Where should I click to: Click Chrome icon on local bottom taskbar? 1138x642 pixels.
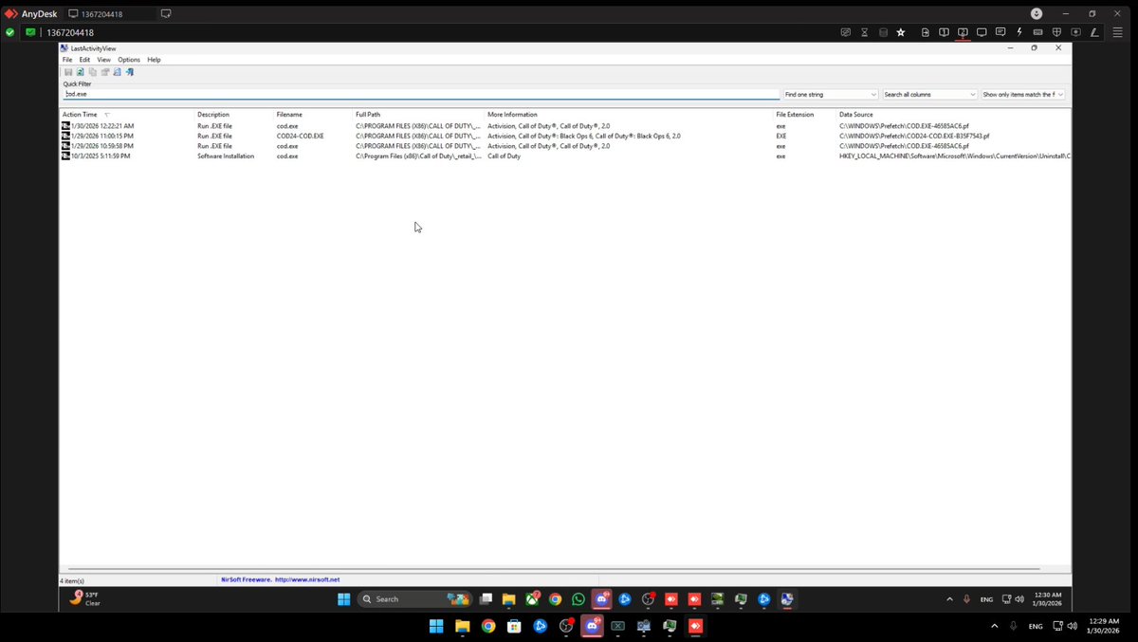(x=487, y=626)
